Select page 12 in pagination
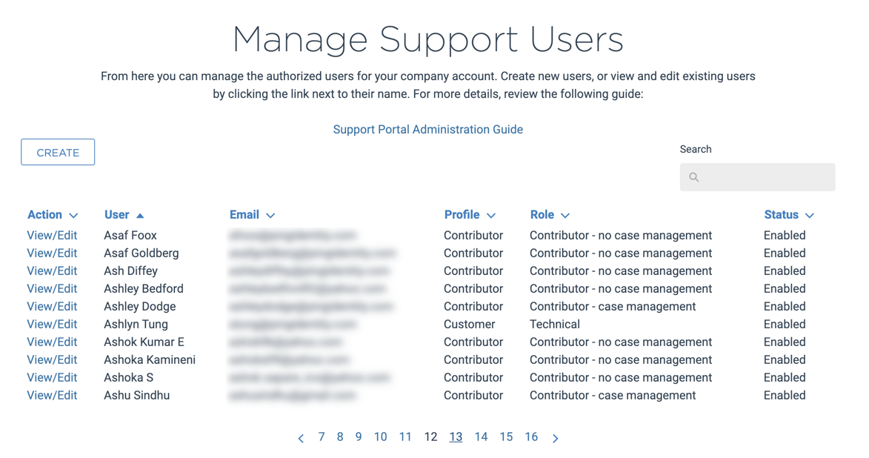The width and height of the screenshot is (869, 458). pyautogui.click(x=430, y=437)
